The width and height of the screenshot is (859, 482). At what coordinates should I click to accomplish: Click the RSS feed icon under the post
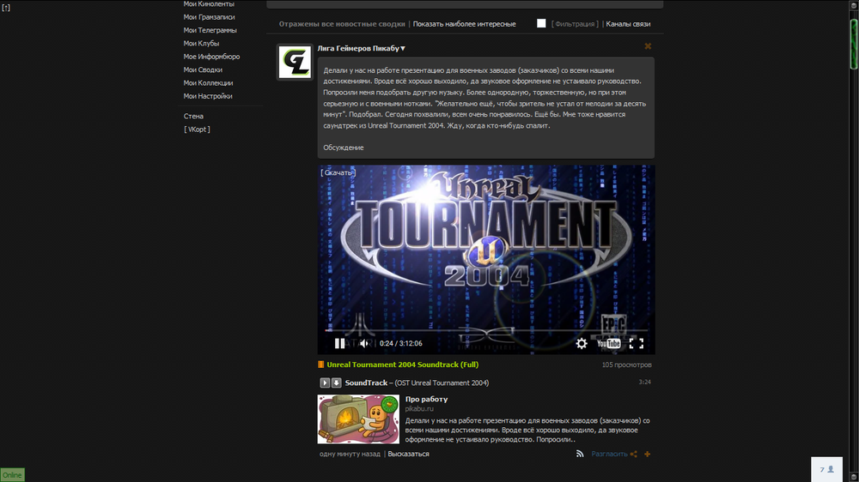tap(581, 454)
